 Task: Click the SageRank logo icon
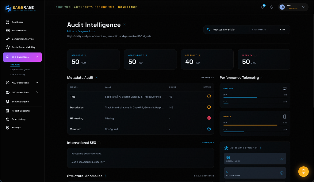point(8,8)
